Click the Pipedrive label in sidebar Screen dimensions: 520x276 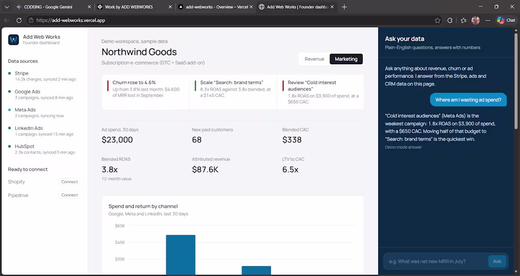point(18,195)
